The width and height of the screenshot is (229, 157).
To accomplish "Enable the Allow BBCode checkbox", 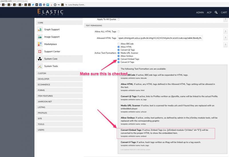I will click(119, 44).
